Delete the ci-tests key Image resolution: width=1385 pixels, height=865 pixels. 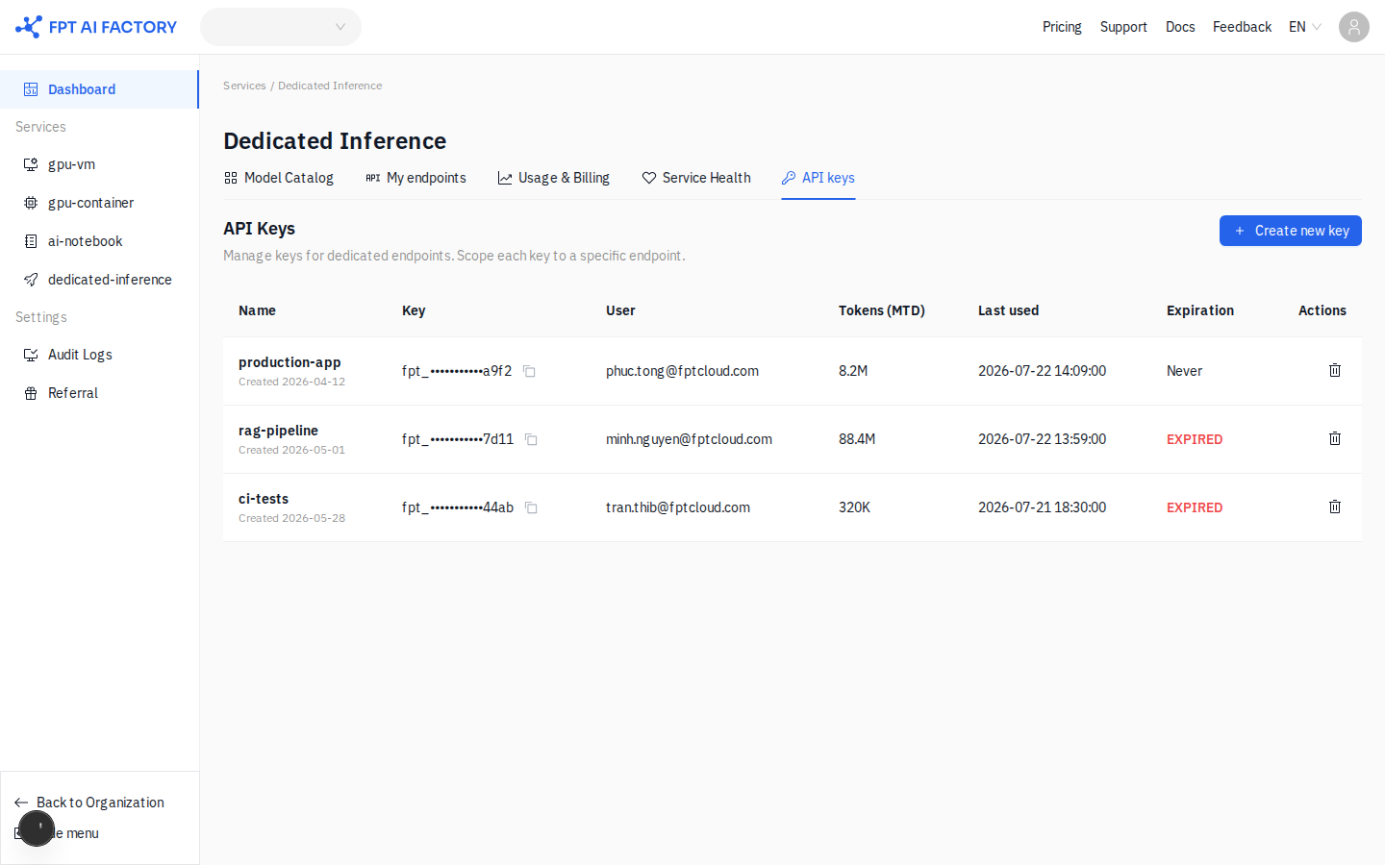coord(1335,507)
